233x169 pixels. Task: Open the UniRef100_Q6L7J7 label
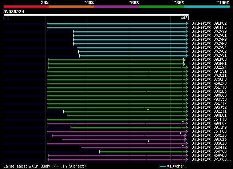[209, 104]
